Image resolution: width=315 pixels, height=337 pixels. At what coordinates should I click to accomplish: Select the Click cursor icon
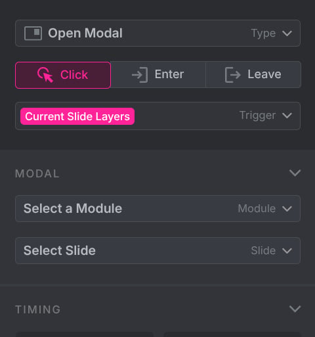pyautogui.click(x=45, y=75)
